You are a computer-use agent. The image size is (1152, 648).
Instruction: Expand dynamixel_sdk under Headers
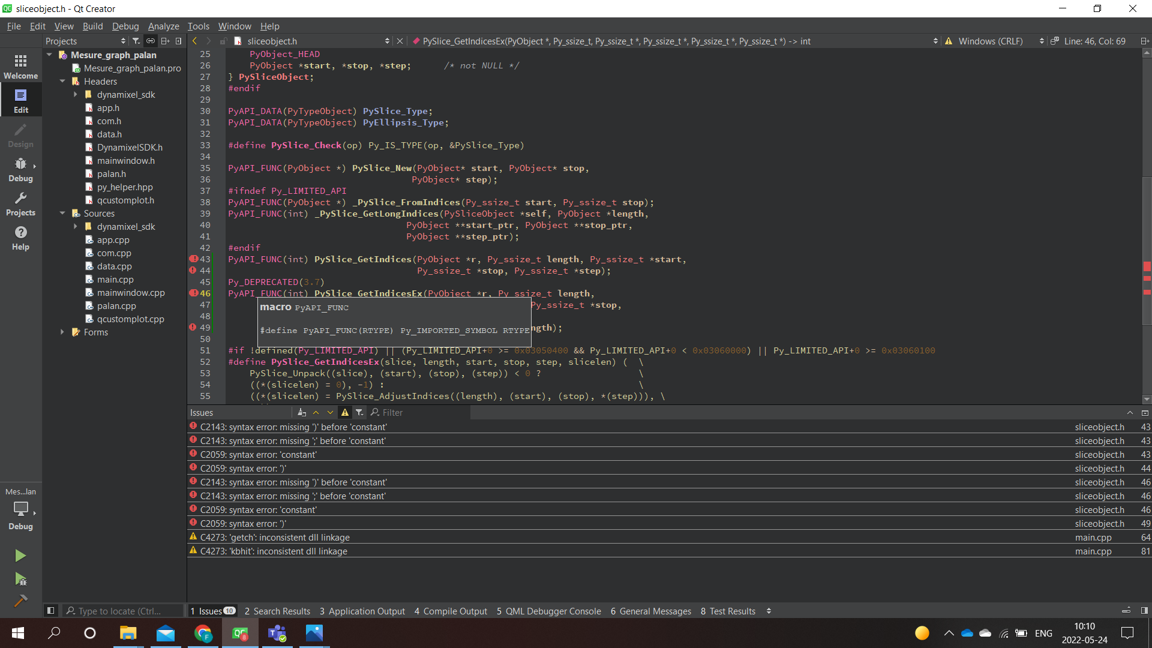coord(76,94)
